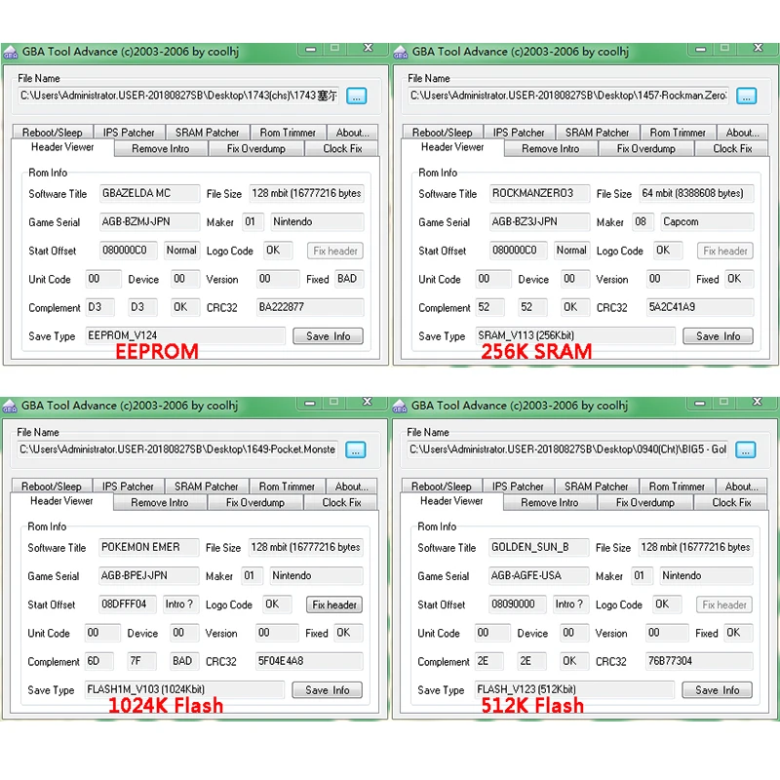Open Remove Intro tab in ROCKMANZERO3 window
Viewport: 780px width, 780px height.
tap(550, 149)
